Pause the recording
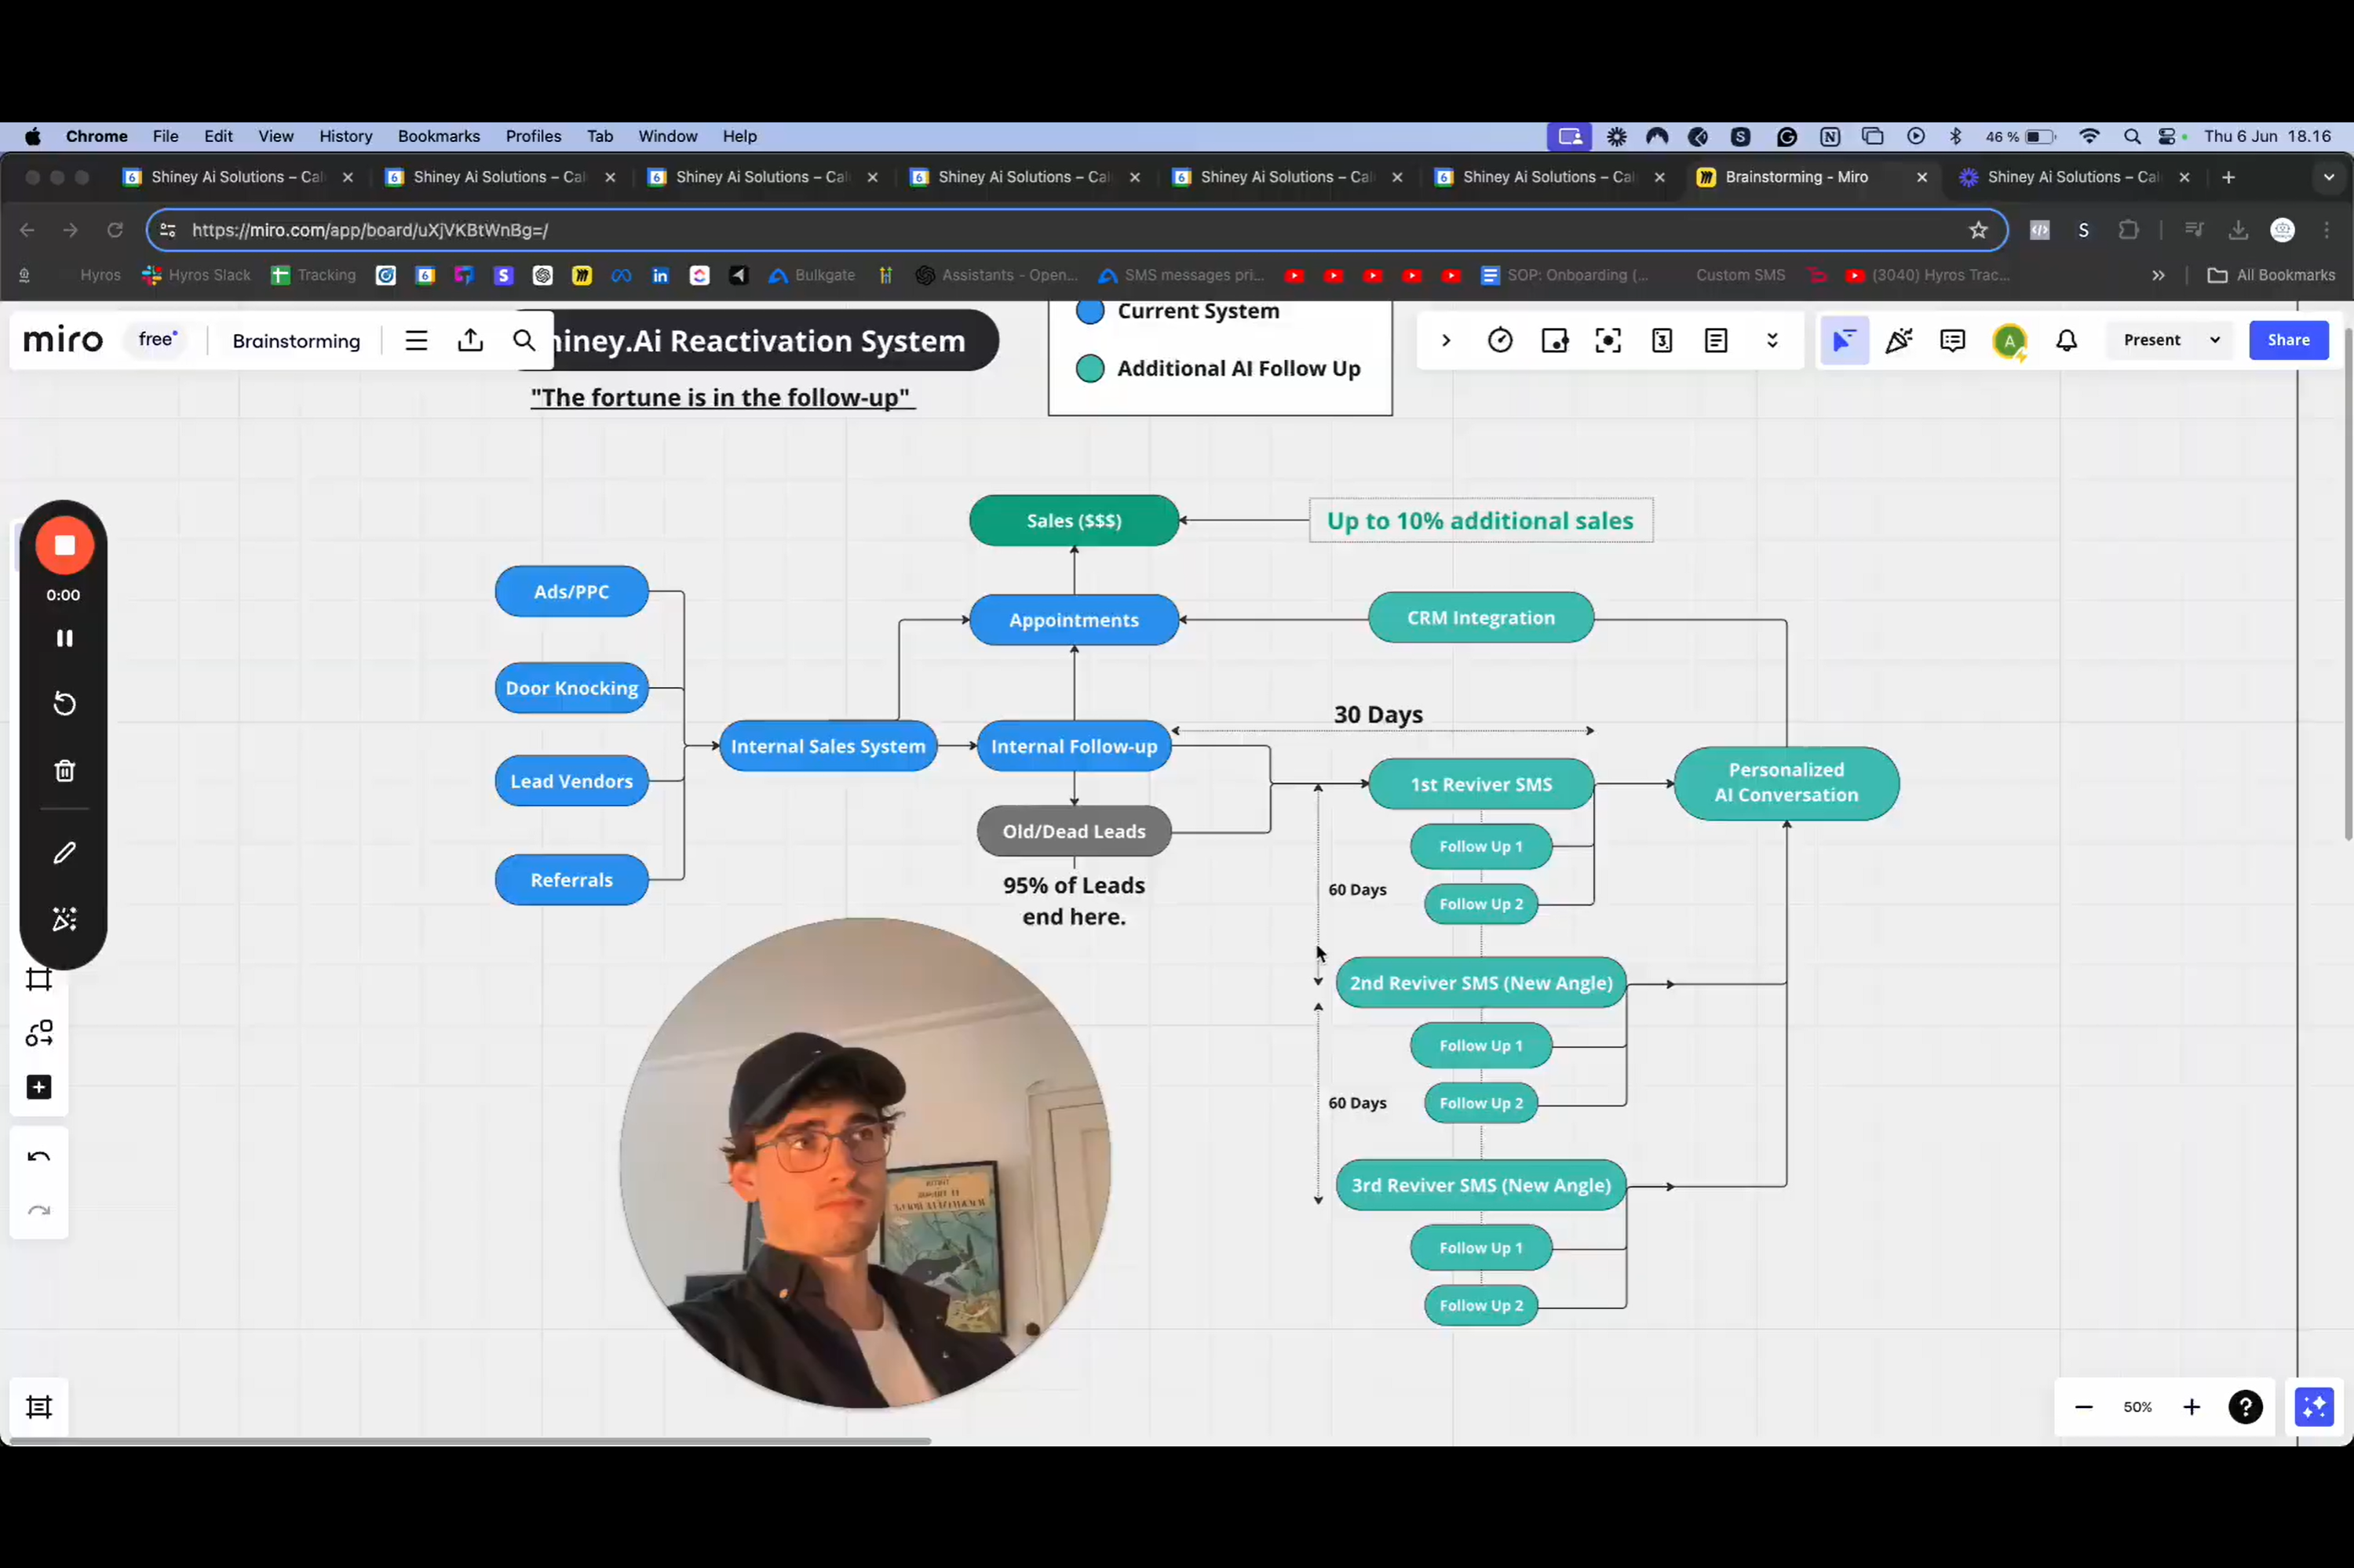 pos(64,638)
